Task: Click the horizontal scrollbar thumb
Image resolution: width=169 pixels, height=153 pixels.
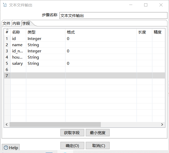Action: point(55,124)
